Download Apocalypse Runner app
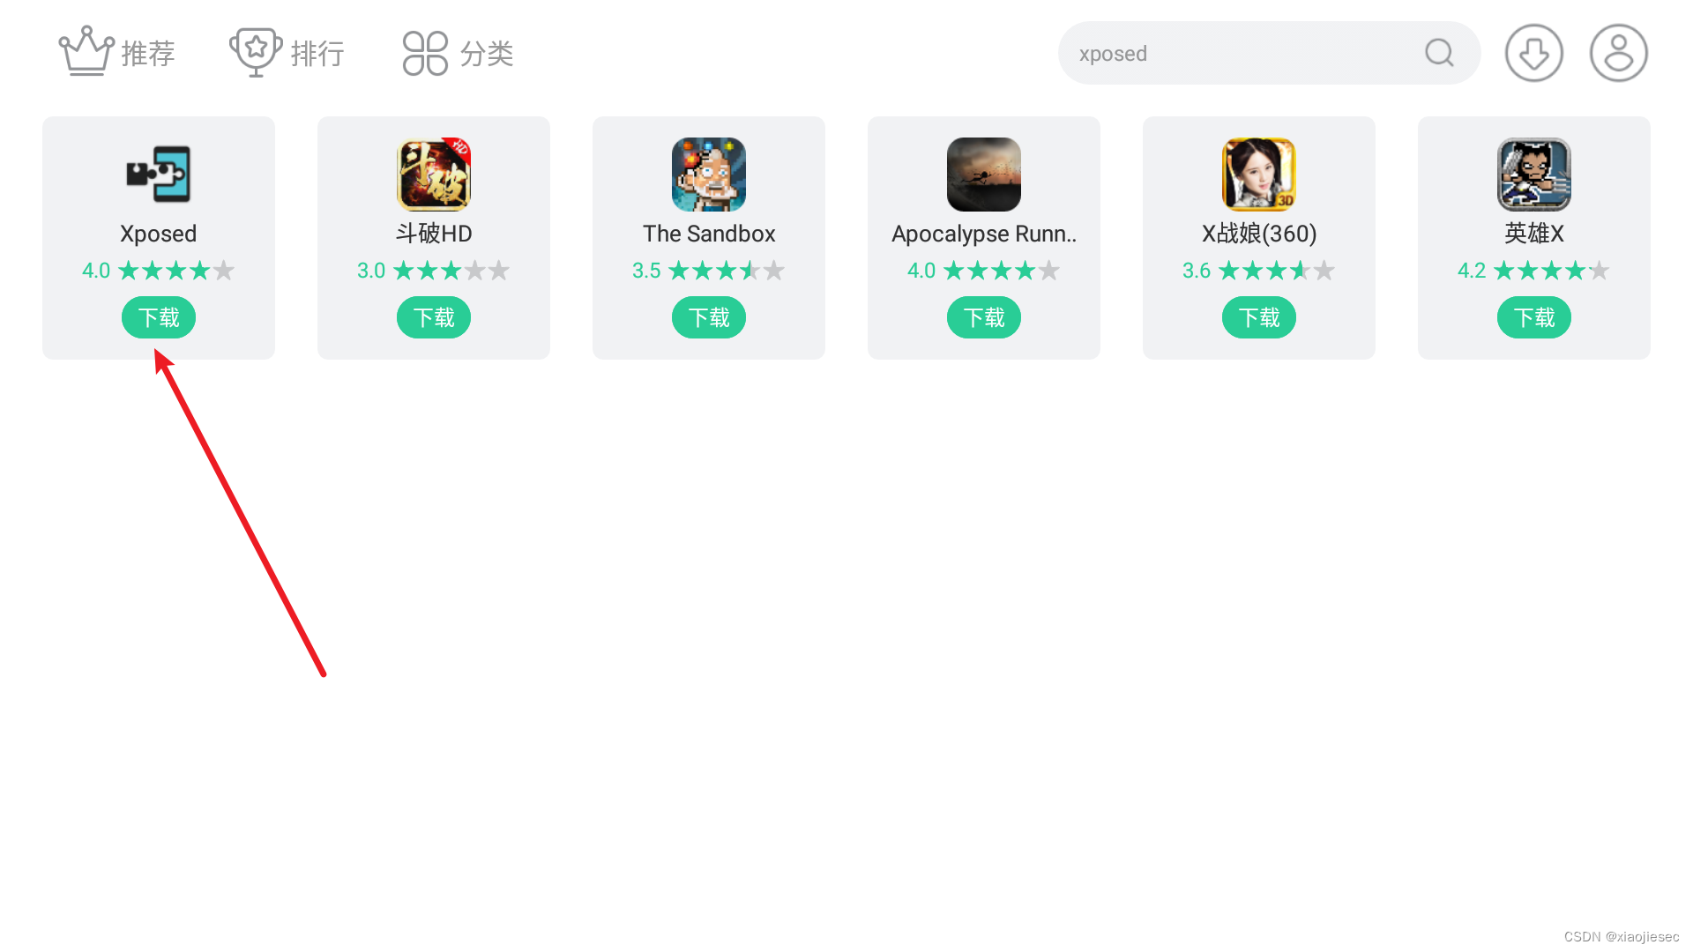The width and height of the screenshot is (1693, 952). 984,317
